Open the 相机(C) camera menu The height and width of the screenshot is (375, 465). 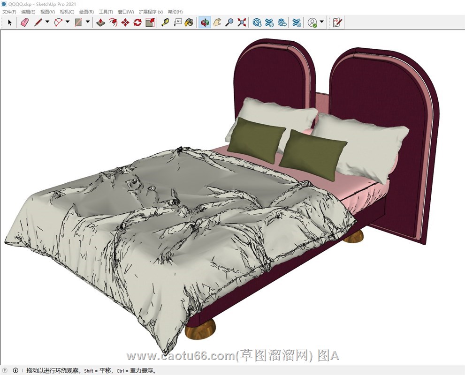[67, 12]
